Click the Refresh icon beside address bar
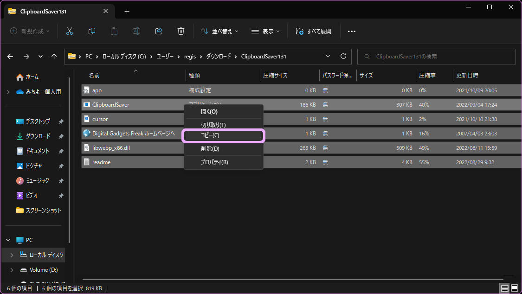 click(343, 56)
